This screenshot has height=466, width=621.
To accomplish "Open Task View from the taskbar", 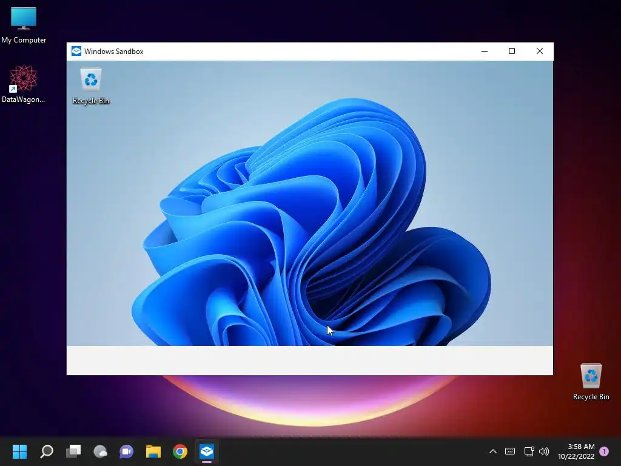I will 73,451.
